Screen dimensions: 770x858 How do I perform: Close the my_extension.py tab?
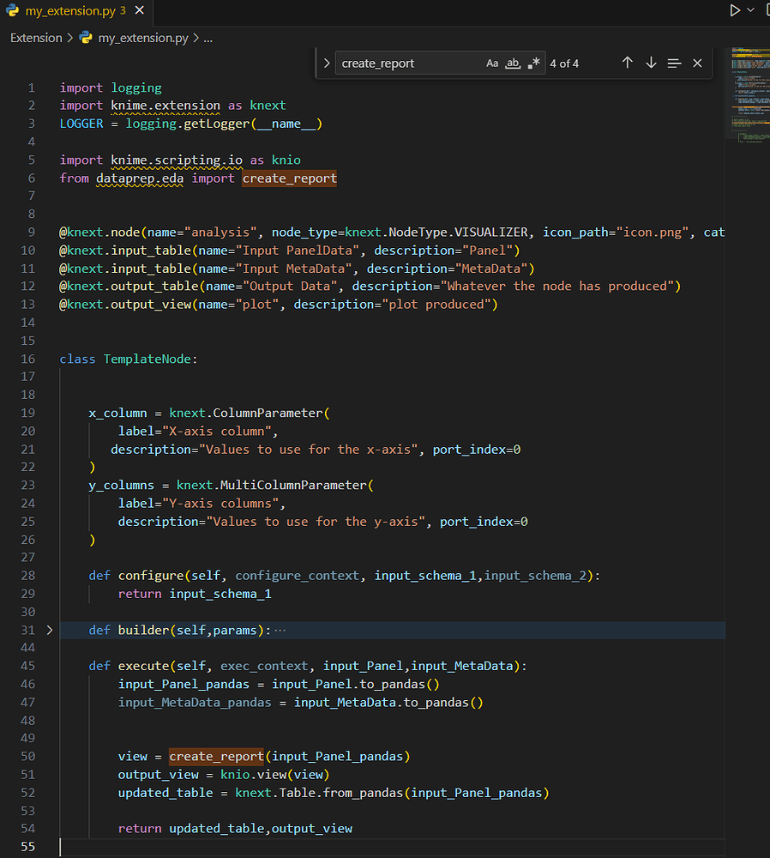(x=140, y=12)
